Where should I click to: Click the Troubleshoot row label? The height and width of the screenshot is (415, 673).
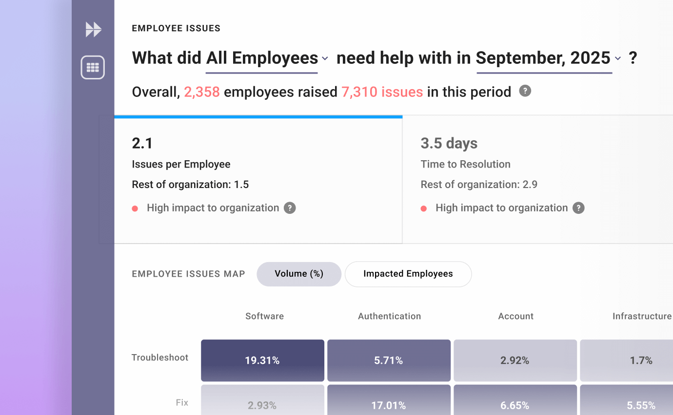pyautogui.click(x=159, y=357)
